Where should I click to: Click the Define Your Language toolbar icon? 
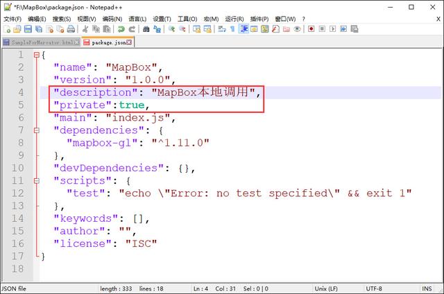point(254,29)
